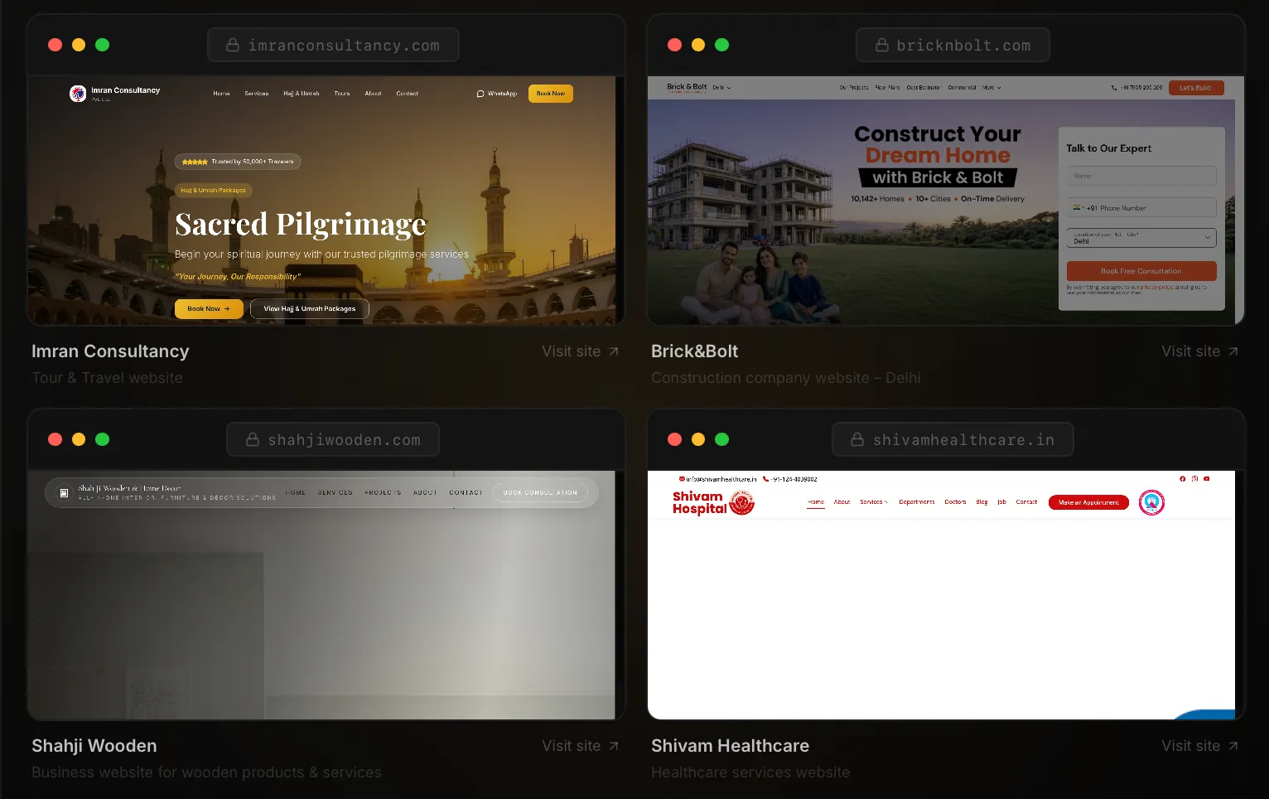Select Contact in the Imran Consultancy nav

[x=407, y=94]
